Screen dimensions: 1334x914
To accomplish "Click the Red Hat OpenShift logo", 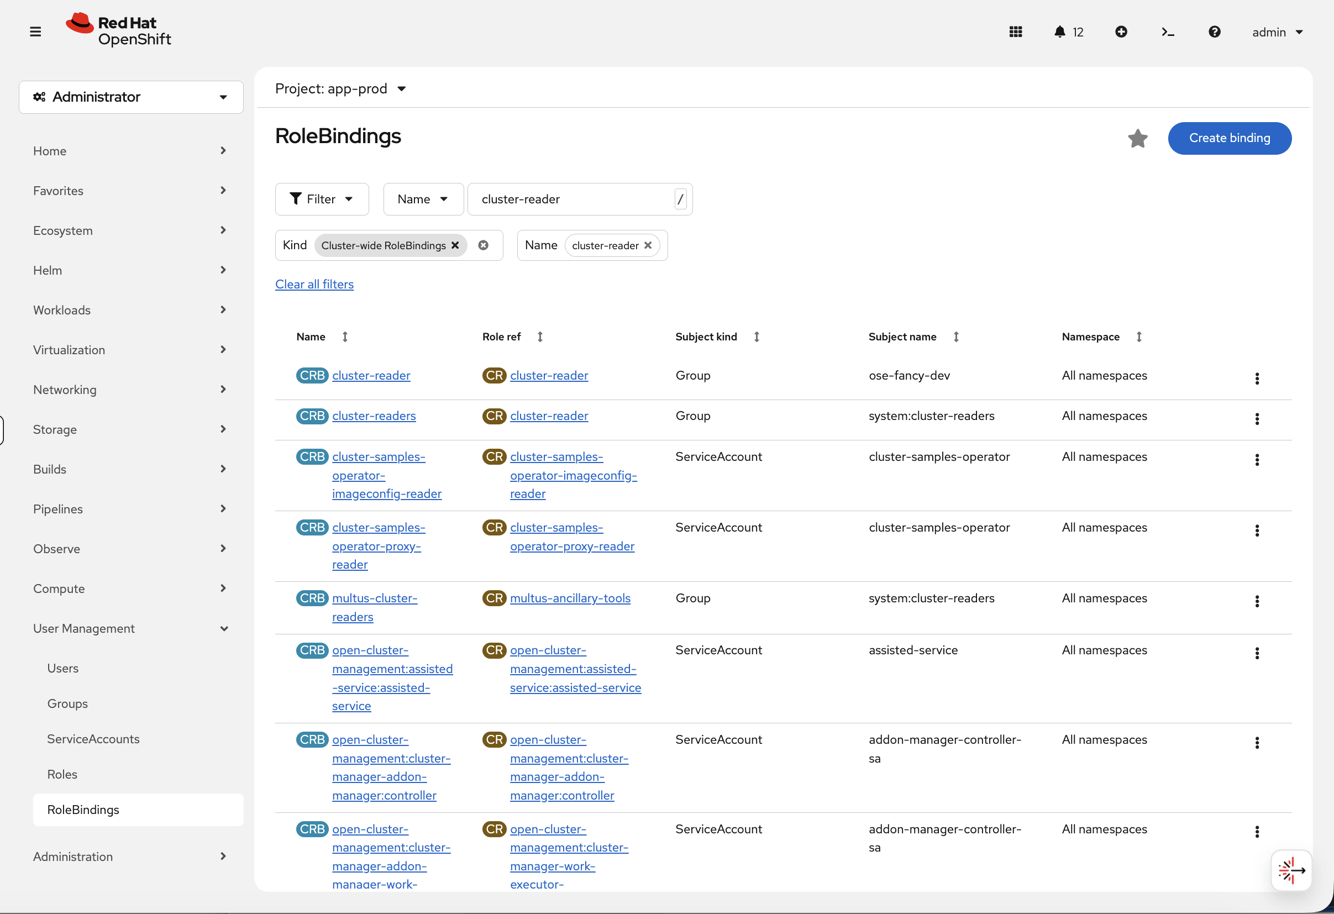I will click(118, 29).
